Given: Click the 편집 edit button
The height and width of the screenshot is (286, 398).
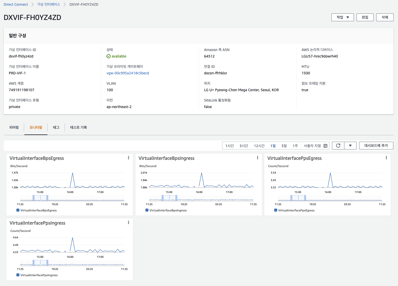Looking at the screenshot, I should [365, 17].
